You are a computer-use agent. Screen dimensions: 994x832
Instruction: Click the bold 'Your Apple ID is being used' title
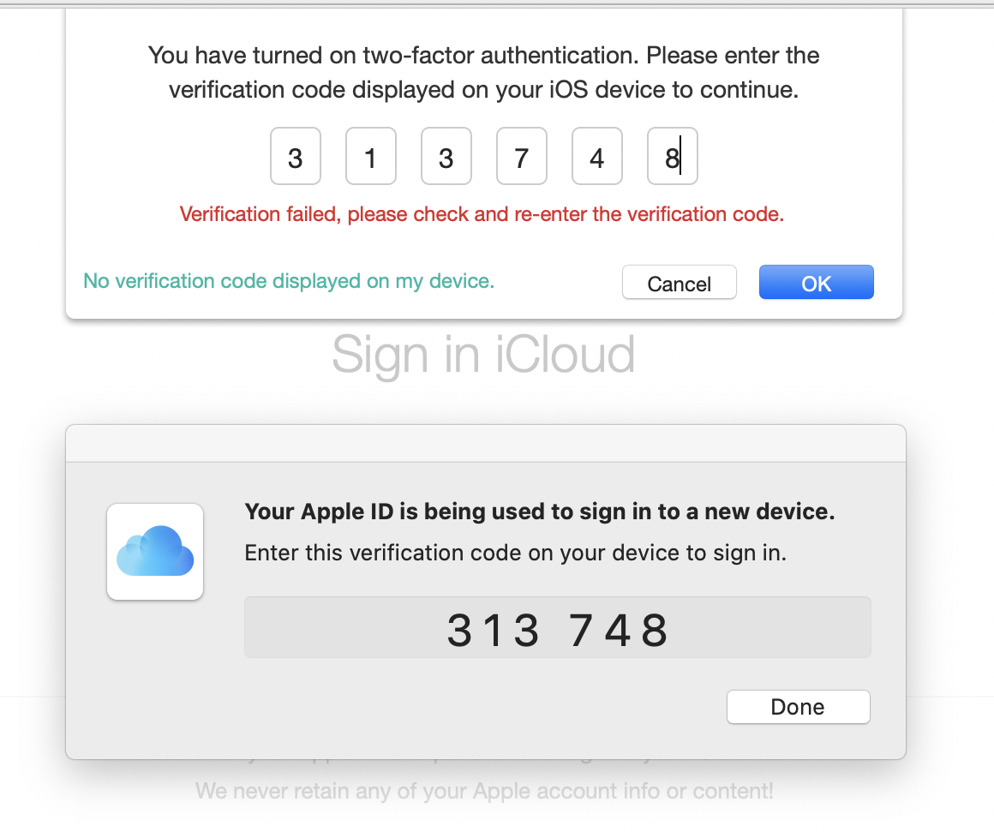tap(540, 512)
